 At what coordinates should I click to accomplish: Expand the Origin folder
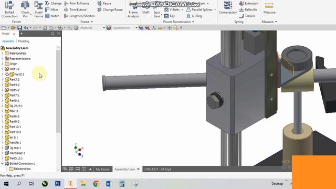pos(2,64)
